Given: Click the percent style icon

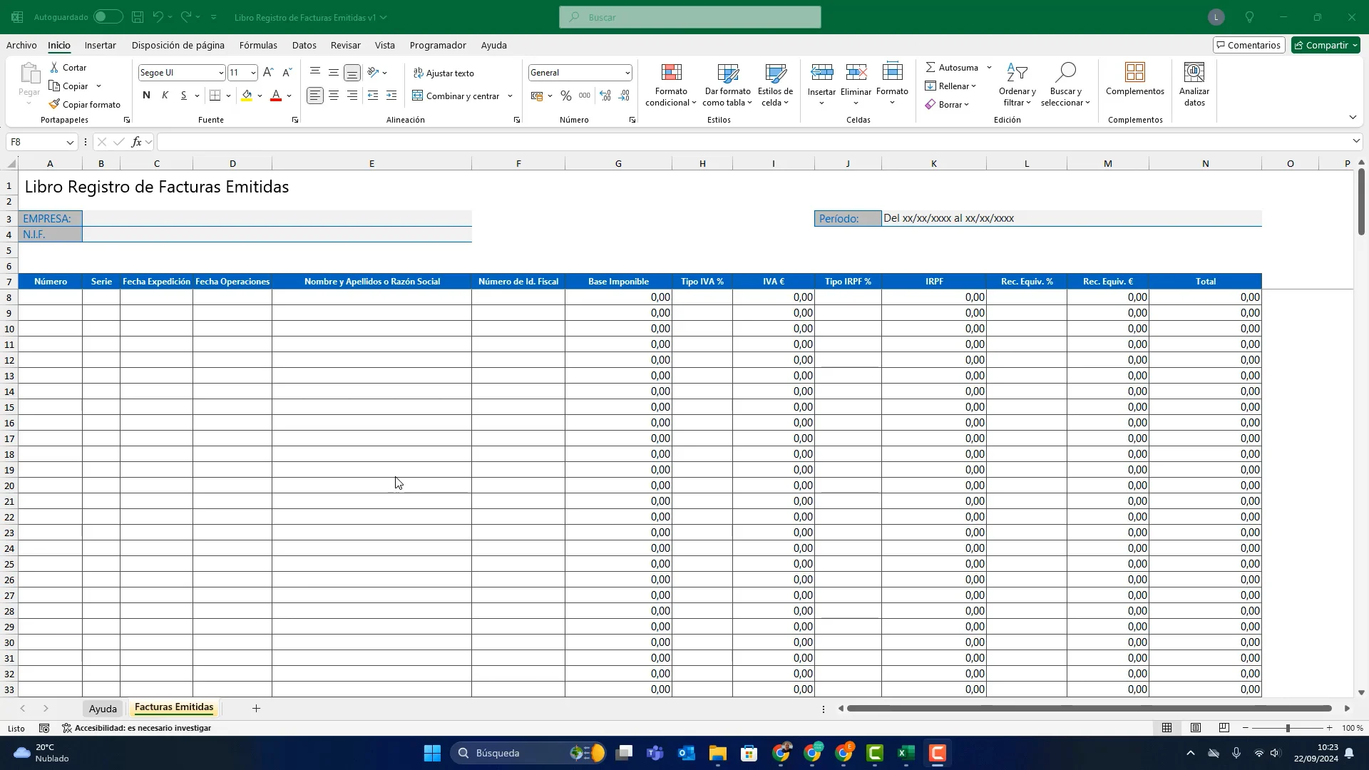Looking at the screenshot, I should 565,96.
